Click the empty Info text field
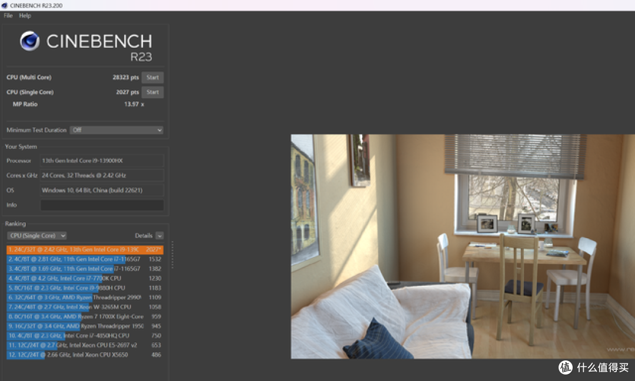The height and width of the screenshot is (381, 635). pyautogui.click(x=102, y=205)
